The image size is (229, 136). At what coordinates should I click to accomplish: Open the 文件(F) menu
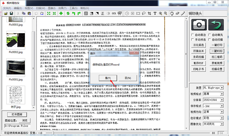coord(7,8)
